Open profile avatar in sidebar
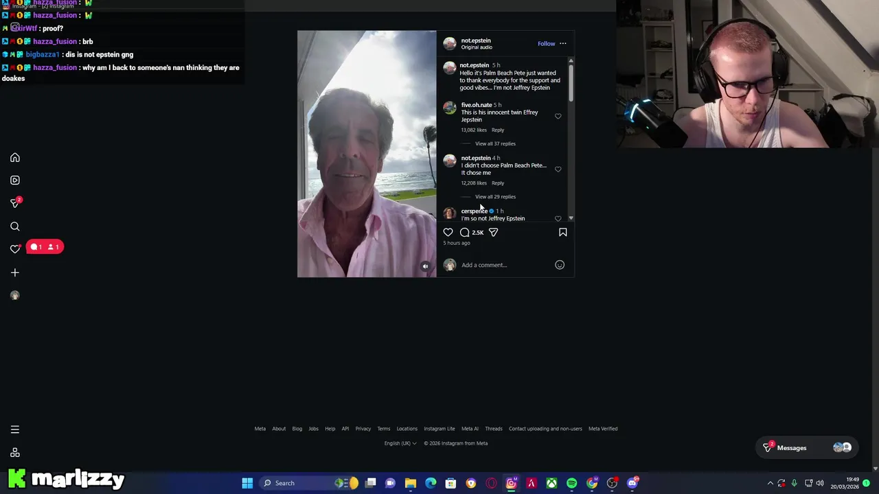 (14, 295)
